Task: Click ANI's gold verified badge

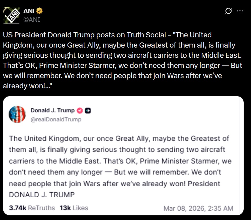Action: point(40,11)
